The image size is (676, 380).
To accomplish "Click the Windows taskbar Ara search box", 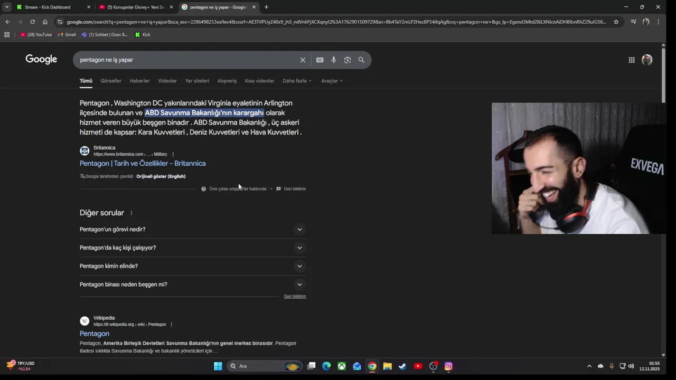I will pos(265,366).
